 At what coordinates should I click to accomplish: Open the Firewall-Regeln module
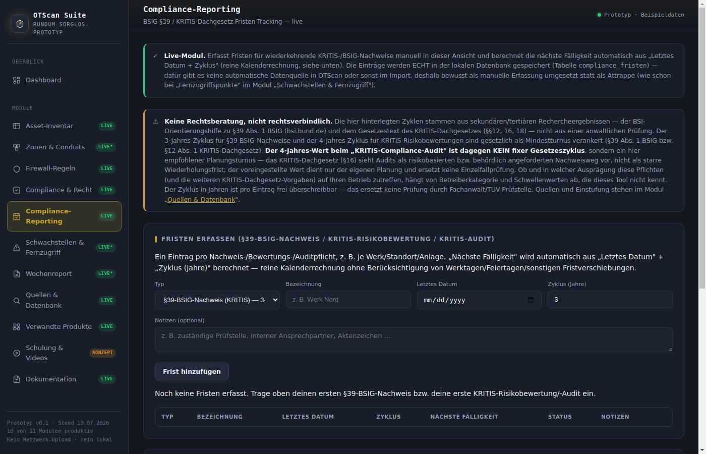tap(64, 168)
